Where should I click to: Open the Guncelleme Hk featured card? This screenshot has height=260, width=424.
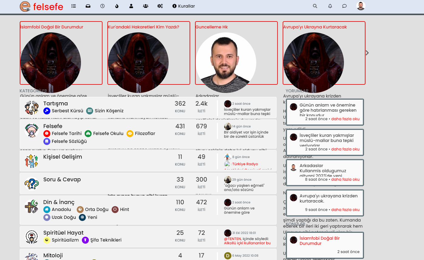[212, 27]
